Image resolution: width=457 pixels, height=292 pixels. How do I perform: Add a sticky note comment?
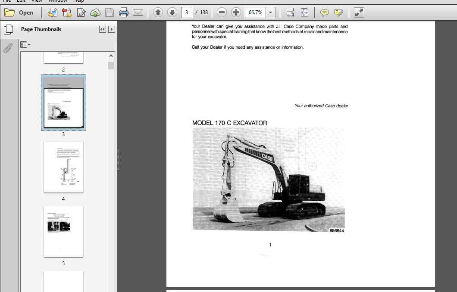[324, 12]
